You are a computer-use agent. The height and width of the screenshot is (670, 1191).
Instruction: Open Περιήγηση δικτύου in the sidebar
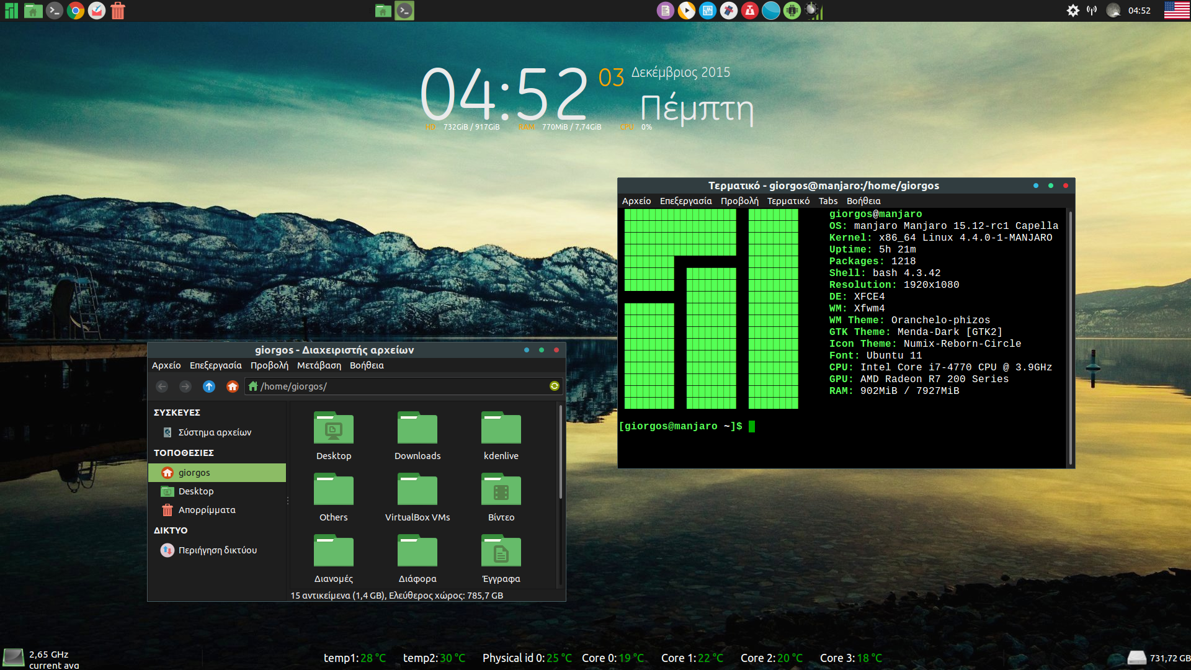coord(217,550)
